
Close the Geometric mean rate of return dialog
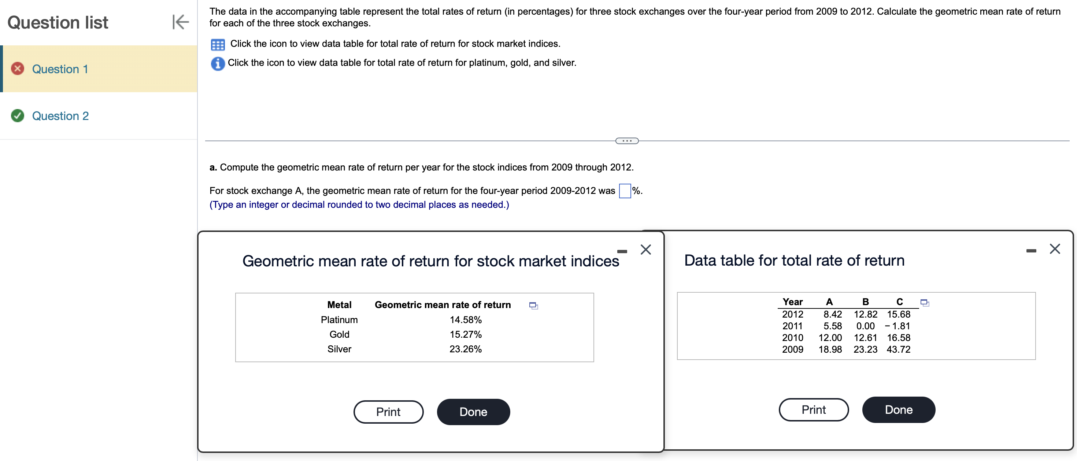coord(645,249)
